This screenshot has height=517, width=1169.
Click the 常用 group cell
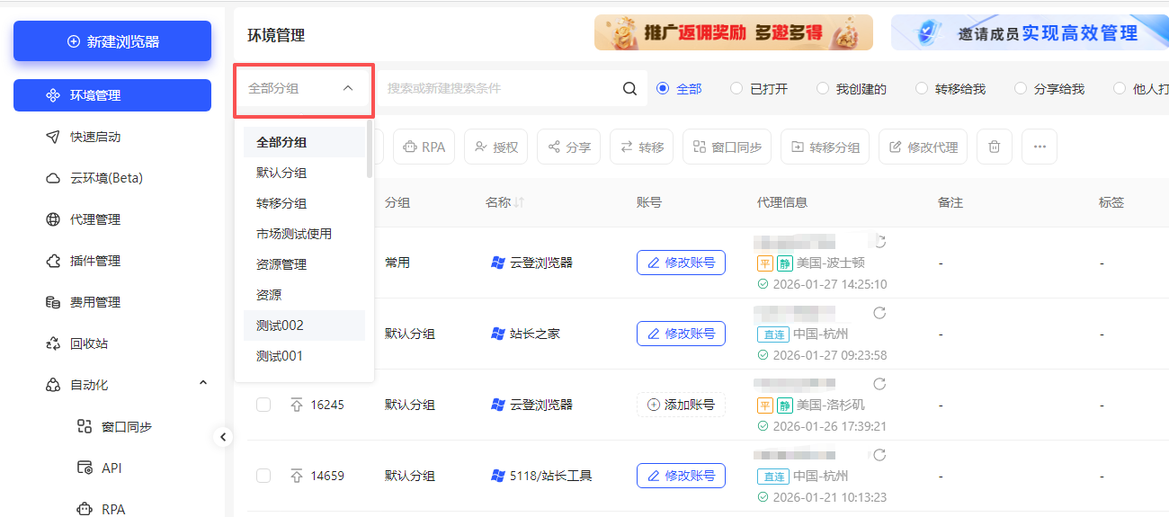coord(397,263)
